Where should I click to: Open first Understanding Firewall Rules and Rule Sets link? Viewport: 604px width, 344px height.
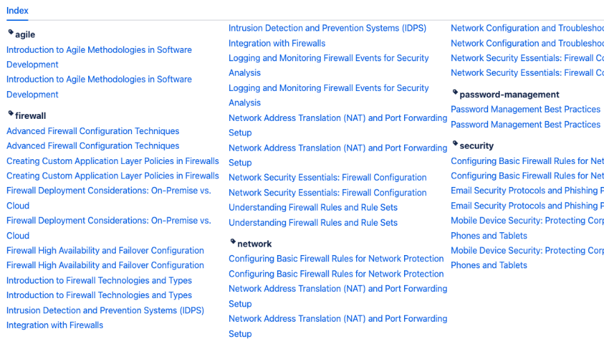click(312, 208)
